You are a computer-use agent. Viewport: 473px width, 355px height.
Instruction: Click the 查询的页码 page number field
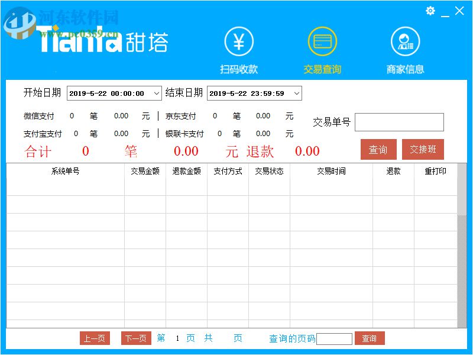coord(333,338)
